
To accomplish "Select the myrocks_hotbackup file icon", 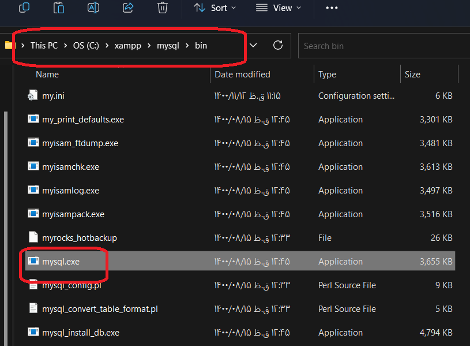I will coord(33,237).
